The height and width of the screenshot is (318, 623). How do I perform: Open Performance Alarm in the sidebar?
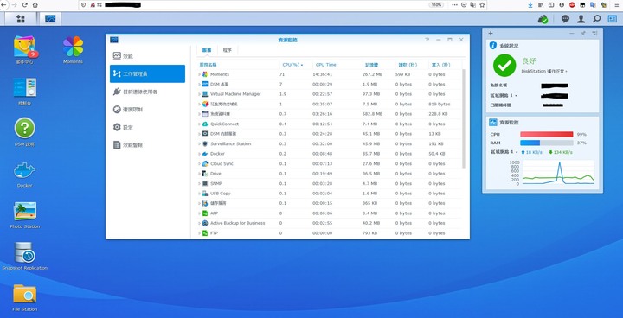coord(147,145)
